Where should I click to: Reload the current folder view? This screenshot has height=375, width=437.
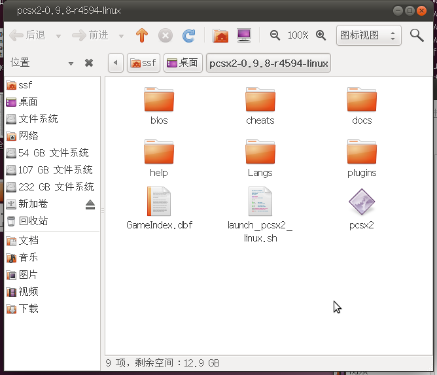coord(188,36)
